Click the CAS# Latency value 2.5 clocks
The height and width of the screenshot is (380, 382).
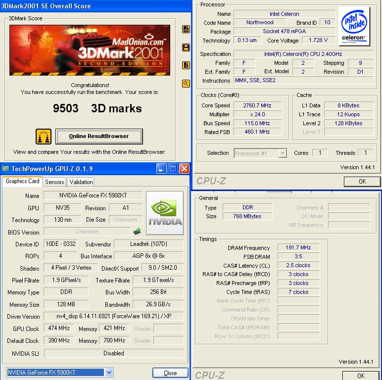coord(298,265)
